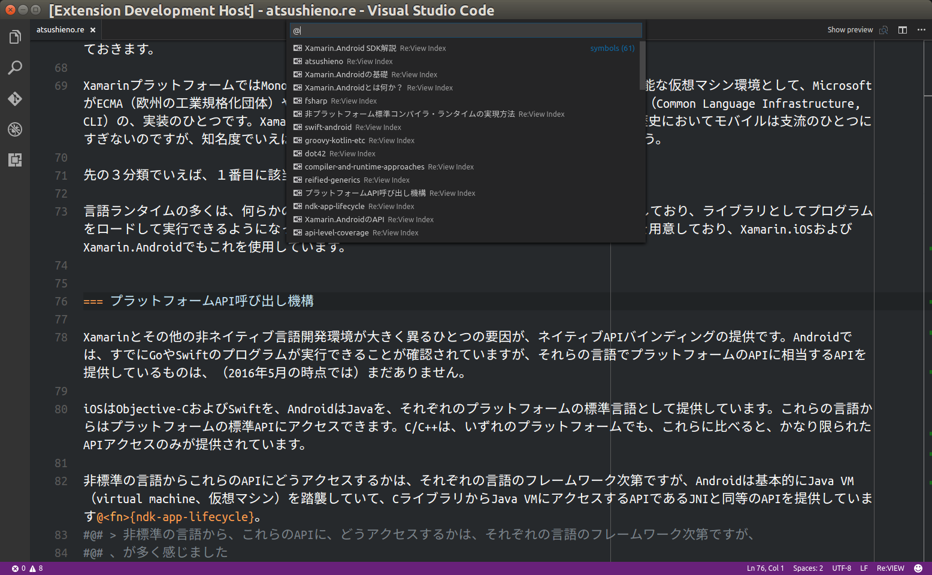Open the Git source control view
The image size is (932, 575).
tap(15, 98)
